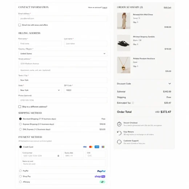Open the State dropdown showing New York
Screen dimensions: 189x189
(x=40, y=90)
